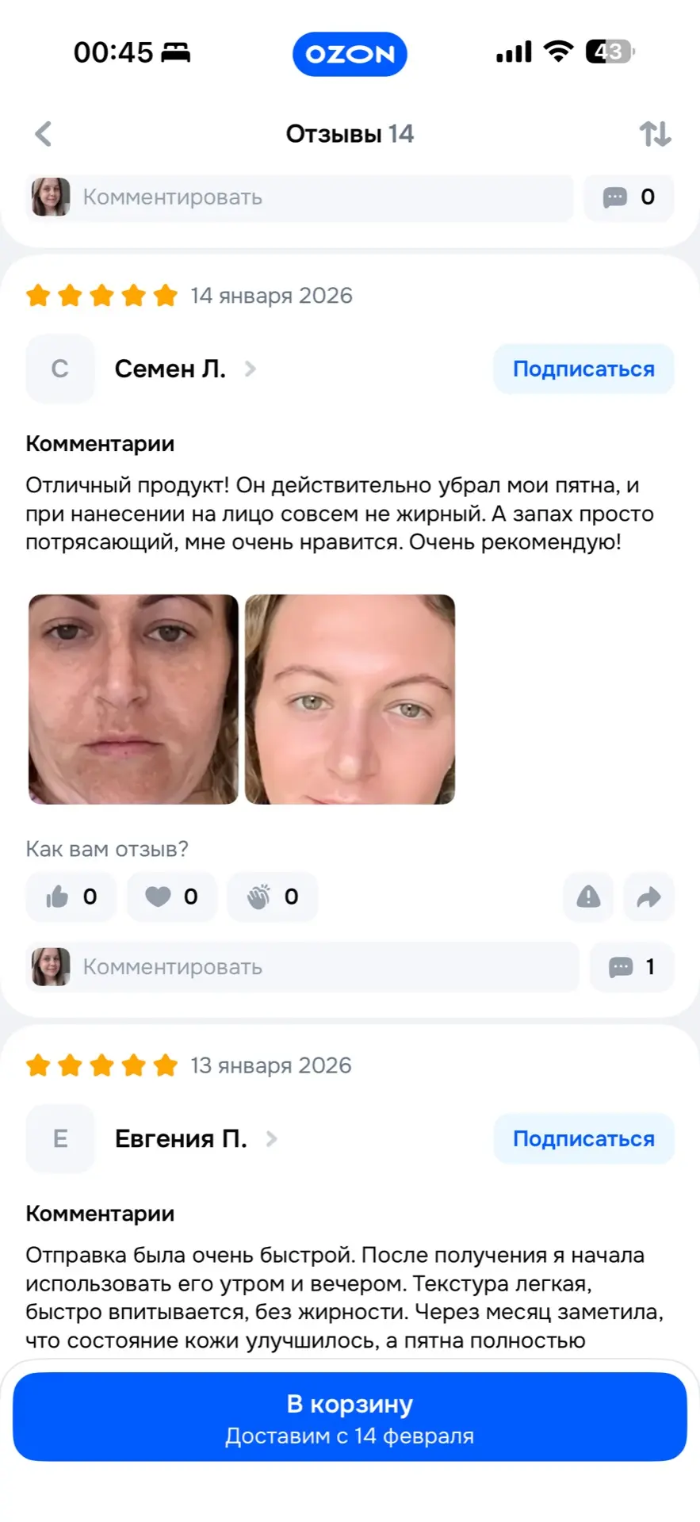The image size is (700, 1522).
Task: Focus the comment field under Семен's review
Action: coord(303,967)
